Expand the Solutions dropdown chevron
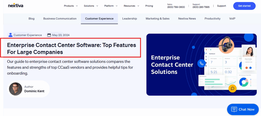Viewport: 261px width, 116px height. tap(97, 6)
